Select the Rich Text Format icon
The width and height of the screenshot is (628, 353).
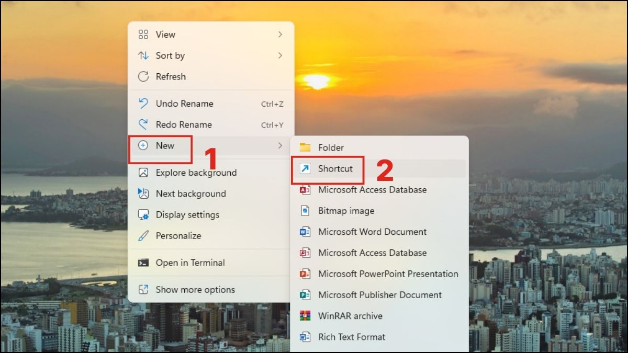click(x=306, y=337)
